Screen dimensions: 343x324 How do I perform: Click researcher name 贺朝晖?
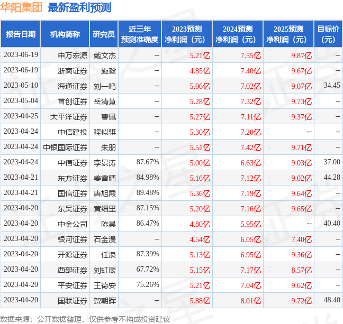tap(105, 301)
